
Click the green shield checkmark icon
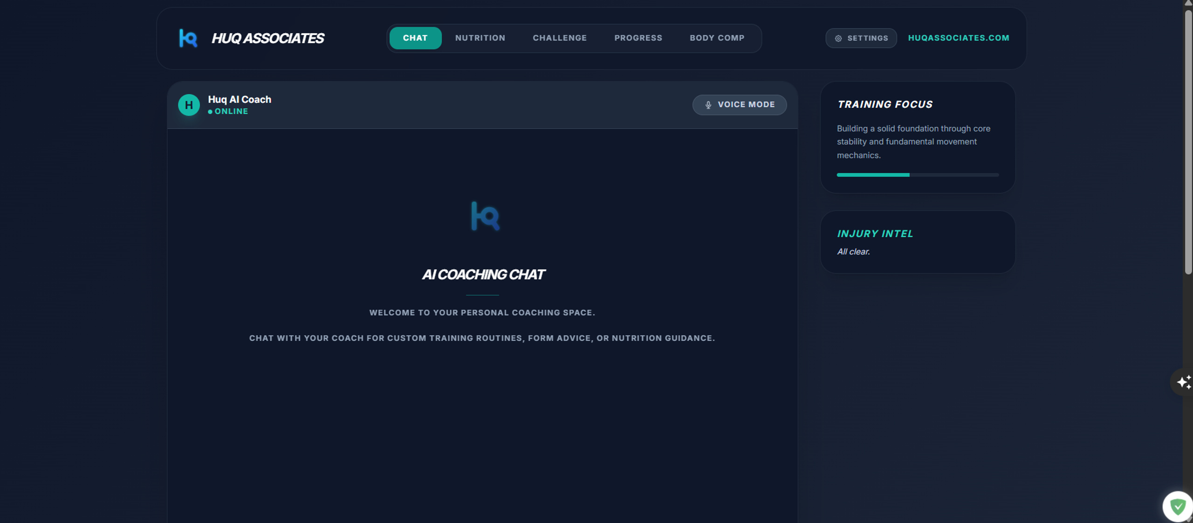(1178, 506)
